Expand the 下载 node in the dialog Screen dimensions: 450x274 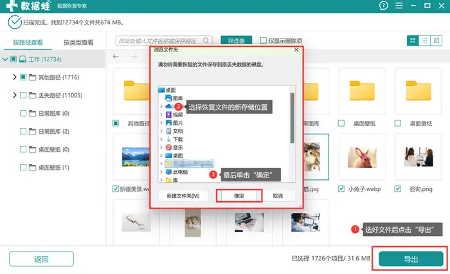pyautogui.click(x=161, y=140)
